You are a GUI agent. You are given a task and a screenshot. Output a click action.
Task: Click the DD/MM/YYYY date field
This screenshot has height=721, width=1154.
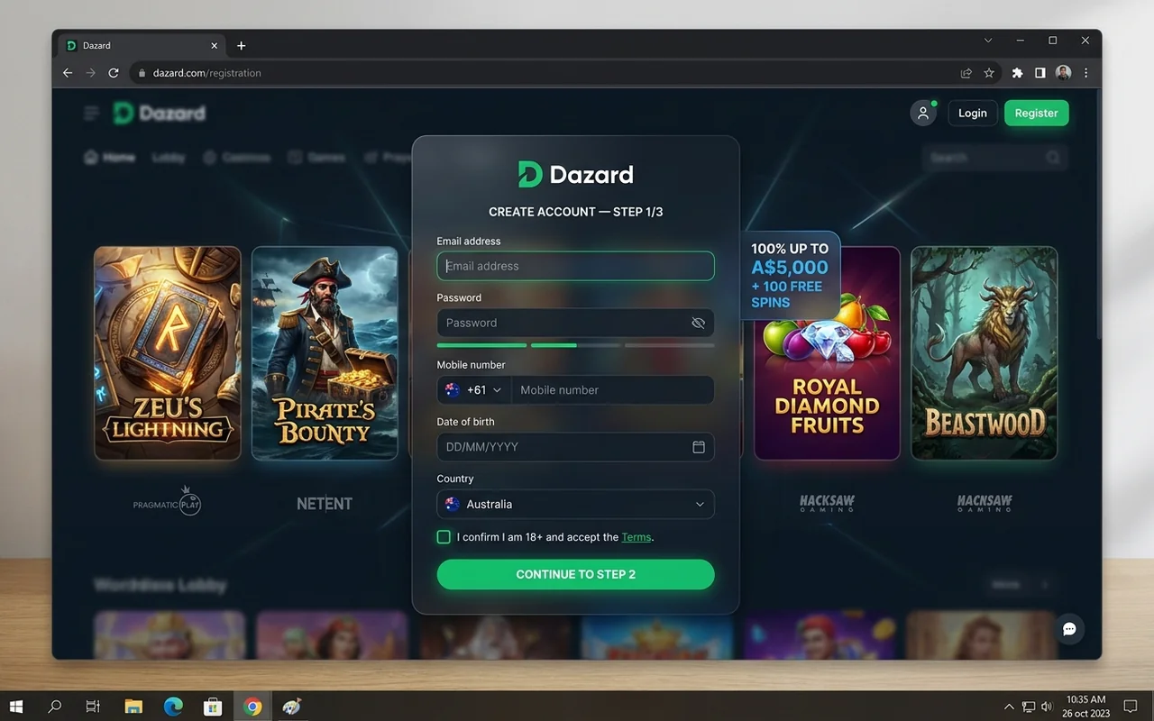[575, 447]
